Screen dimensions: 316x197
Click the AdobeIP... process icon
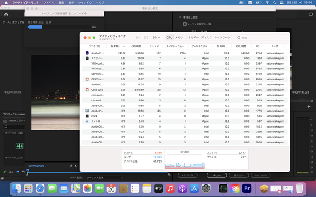tap(87, 111)
